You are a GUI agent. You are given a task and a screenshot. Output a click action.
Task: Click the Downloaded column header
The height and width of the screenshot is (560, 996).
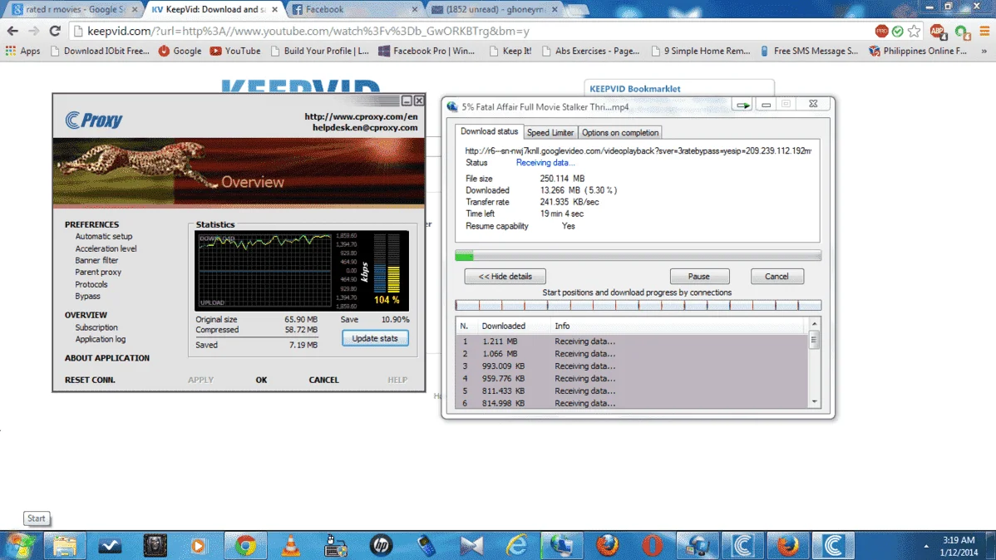514,326
